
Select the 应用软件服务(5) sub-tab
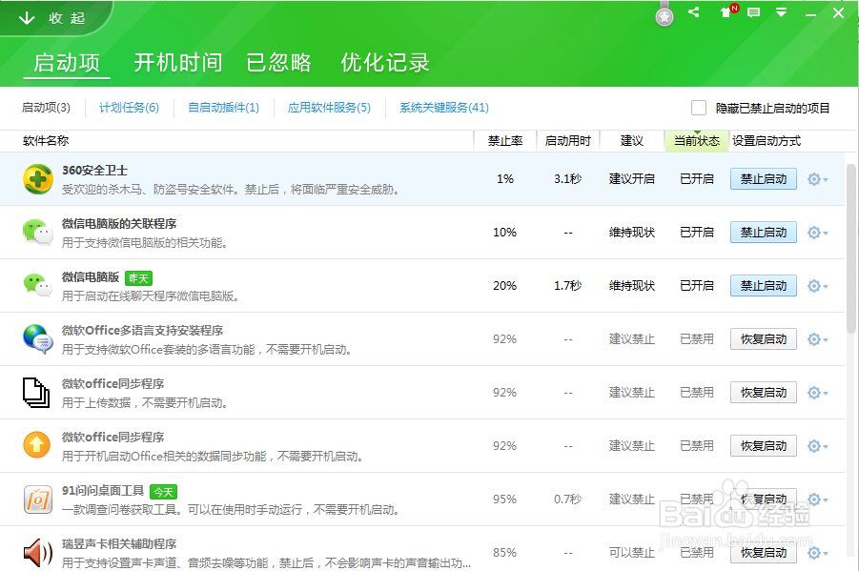point(329,108)
